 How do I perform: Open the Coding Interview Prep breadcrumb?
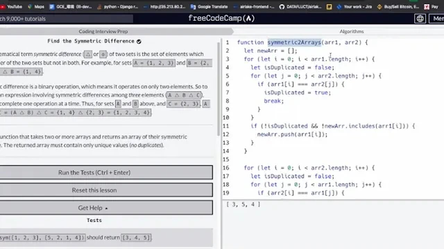[103, 31]
